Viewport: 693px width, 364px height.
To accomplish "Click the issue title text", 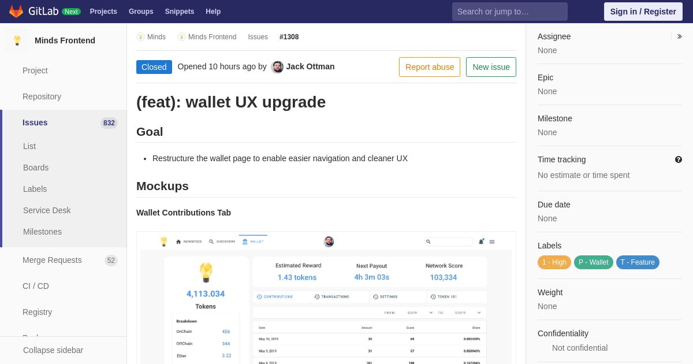I will click(x=231, y=102).
